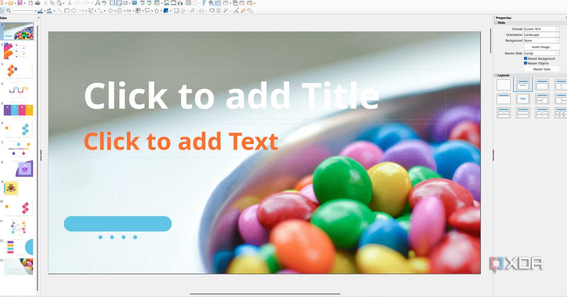Open the Background dropdown showing None
Image resolution: width=567 pixels, height=297 pixels.
pyautogui.click(x=541, y=40)
